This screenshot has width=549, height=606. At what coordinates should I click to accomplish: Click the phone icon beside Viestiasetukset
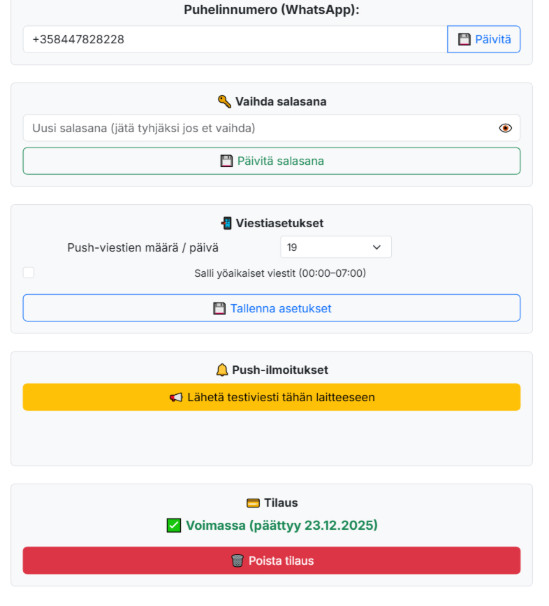(x=226, y=224)
